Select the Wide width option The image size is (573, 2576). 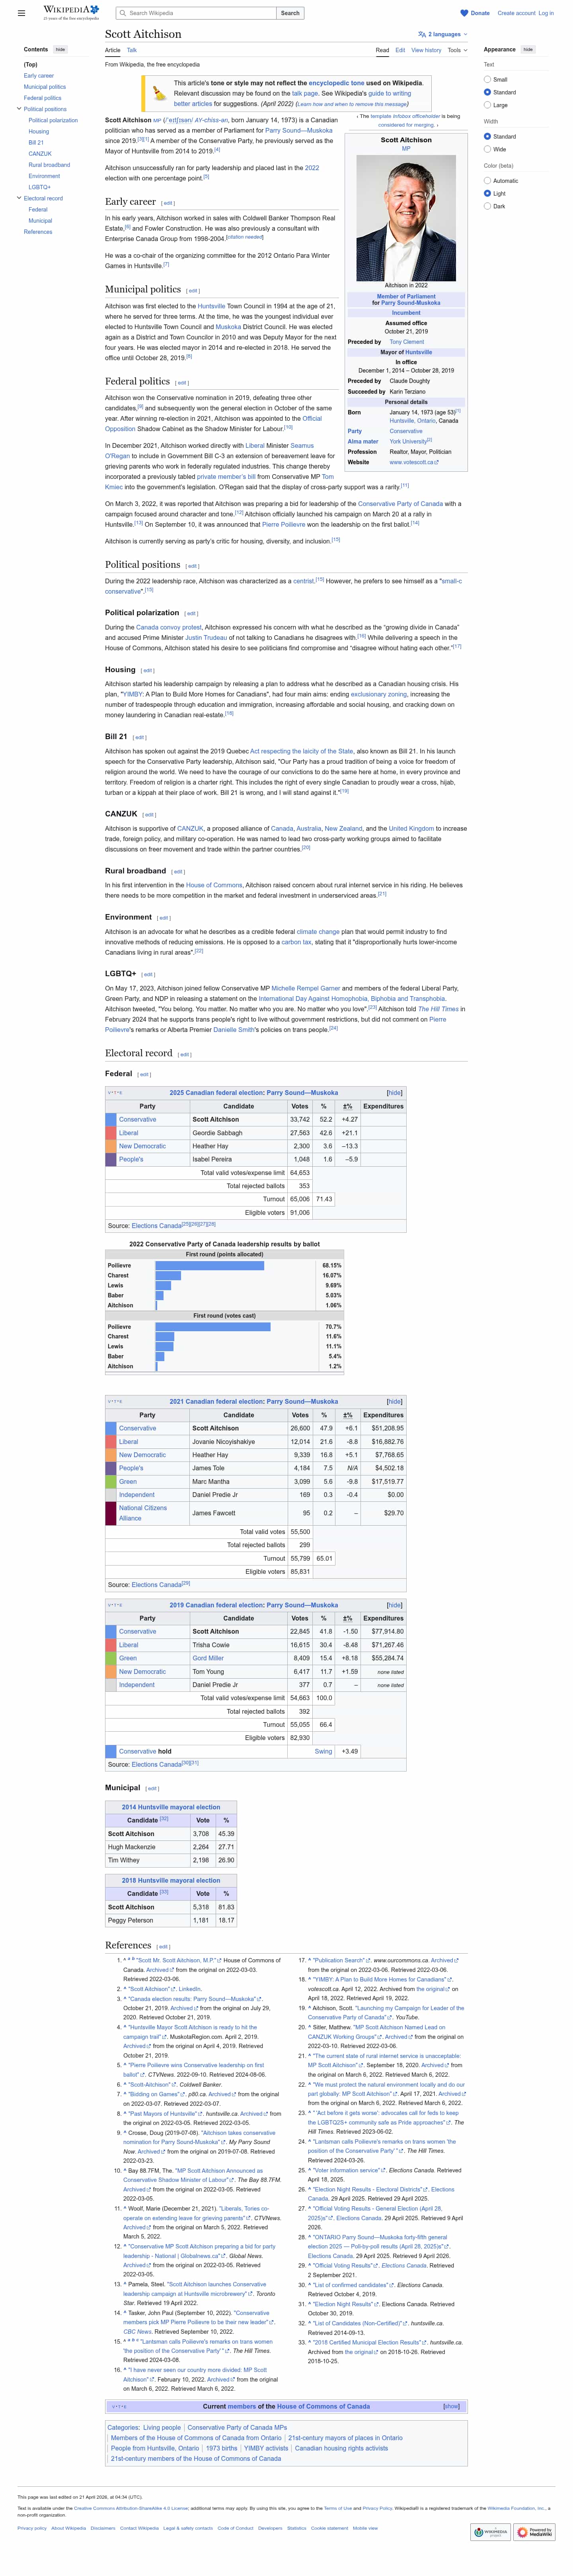pos(487,149)
